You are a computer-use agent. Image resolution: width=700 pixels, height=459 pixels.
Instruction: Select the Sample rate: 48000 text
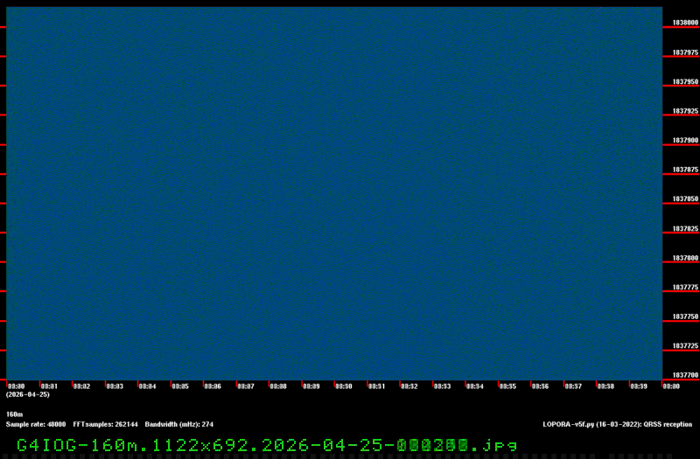pyautogui.click(x=36, y=424)
